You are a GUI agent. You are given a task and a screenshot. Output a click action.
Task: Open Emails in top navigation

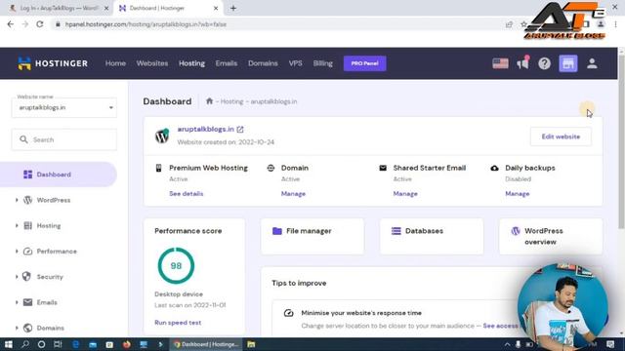click(x=227, y=63)
